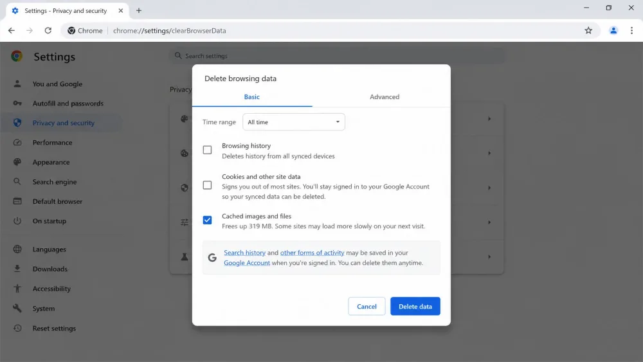This screenshot has width=643, height=362.
Task: Check Cookies and other site data checkbox
Action: [x=208, y=185]
